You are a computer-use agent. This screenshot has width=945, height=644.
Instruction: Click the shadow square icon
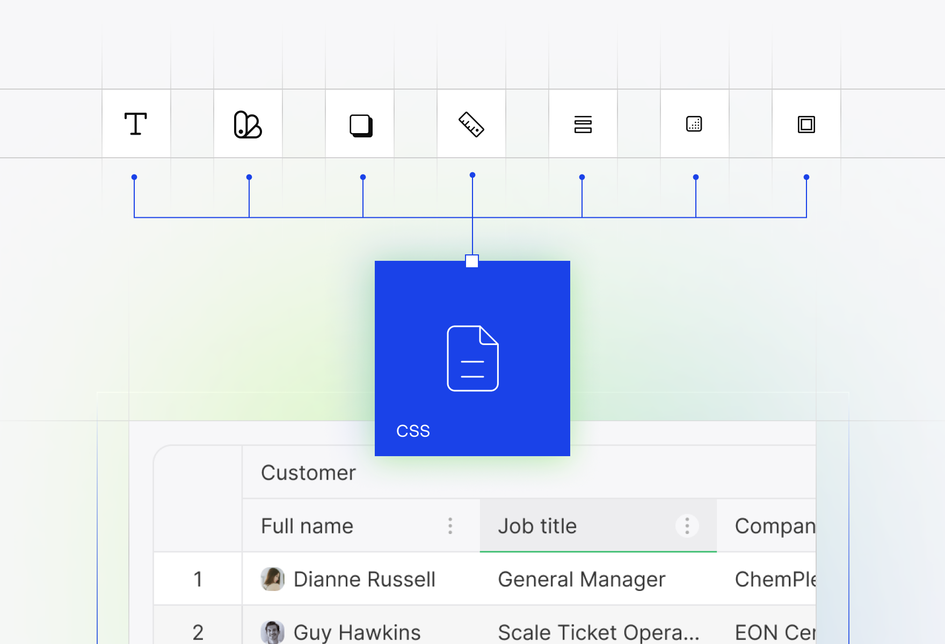361,126
